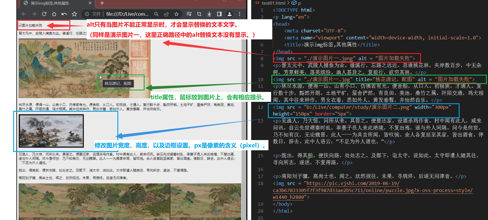This screenshot has width=488, height=220.
Task: Click the p element in editor breadcrumb
Action: coord(299,3)
